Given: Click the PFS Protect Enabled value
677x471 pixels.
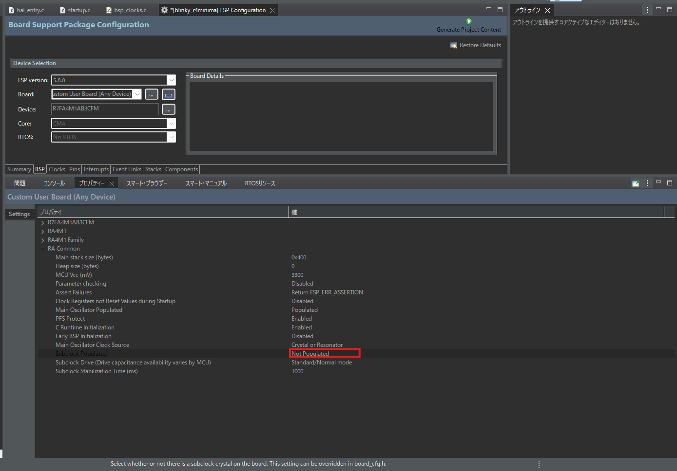Looking at the screenshot, I should click(x=302, y=319).
